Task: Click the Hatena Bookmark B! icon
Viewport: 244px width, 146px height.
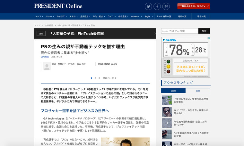Action: (x=166, y=6)
